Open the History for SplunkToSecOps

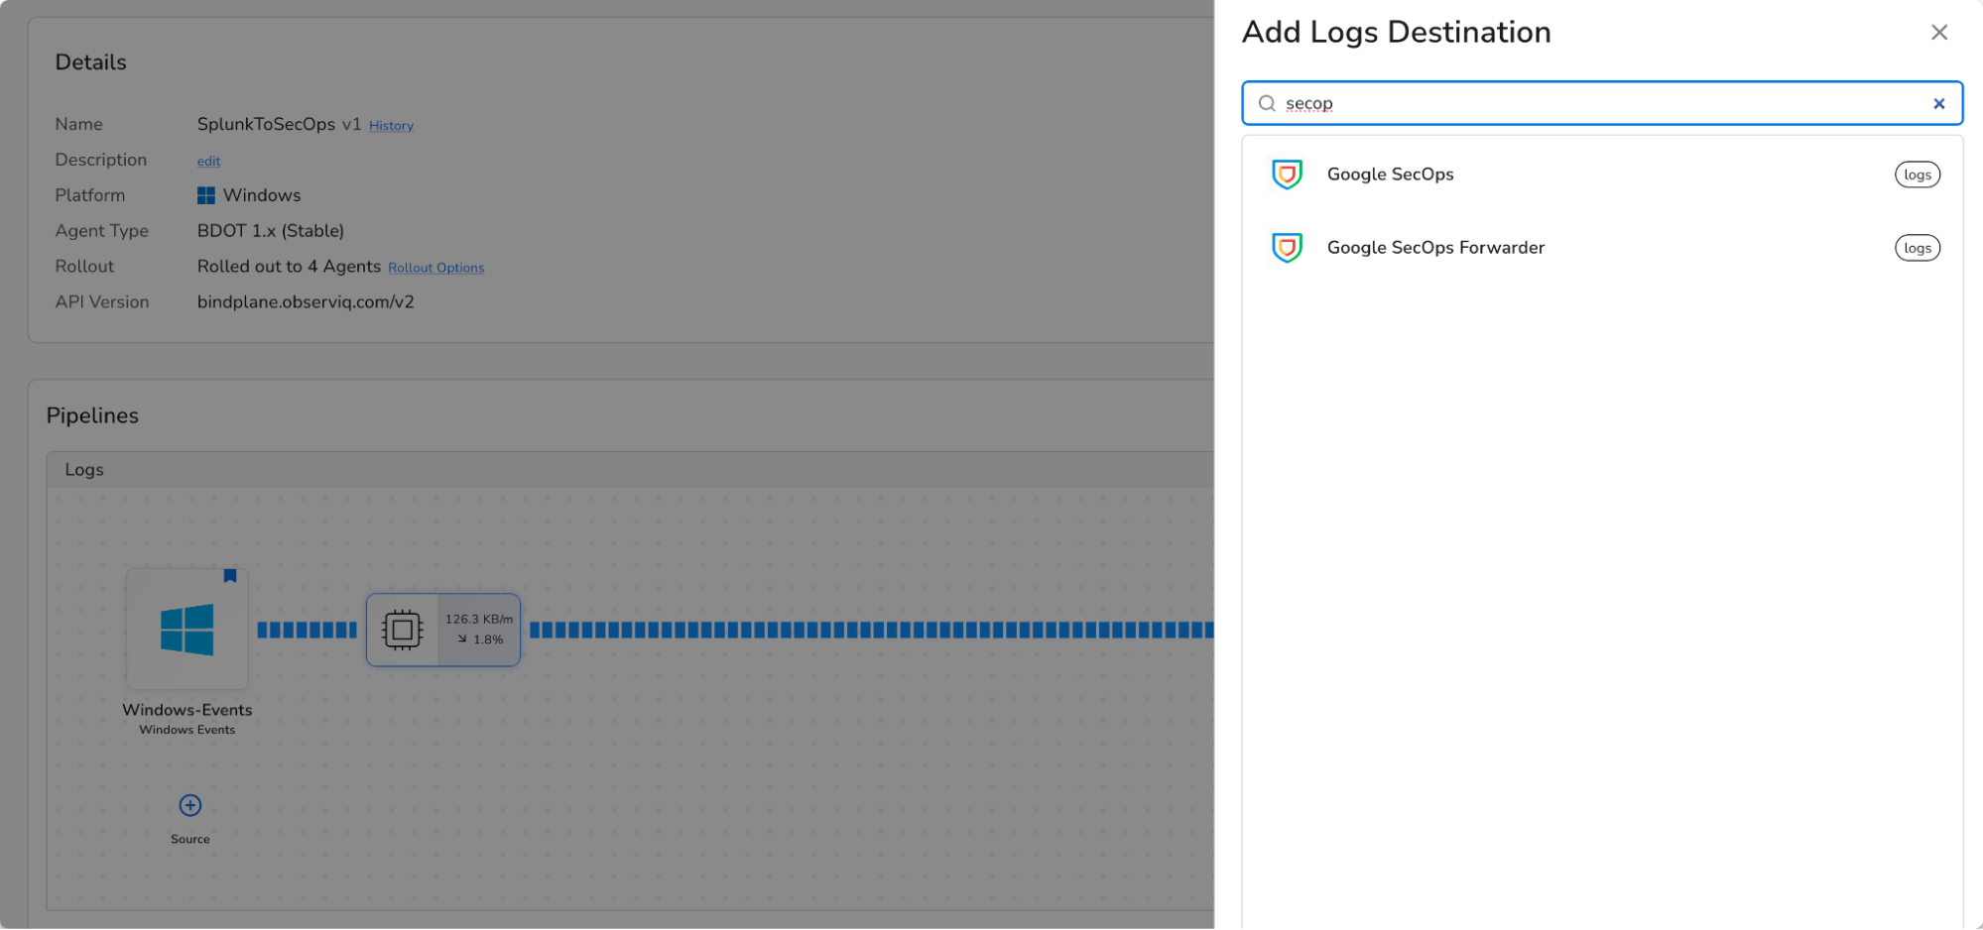click(x=391, y=125)
